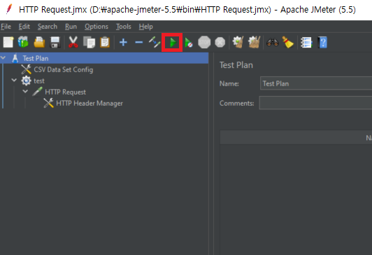Click the Help question mark icon
The image size is (372, 255).
(x=323, y=43)
